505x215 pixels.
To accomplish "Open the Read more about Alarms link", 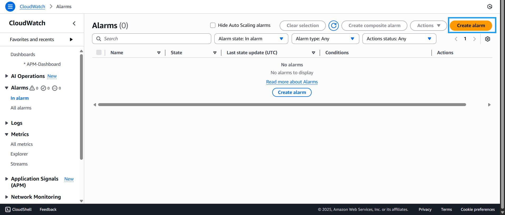I will point(292,82).
